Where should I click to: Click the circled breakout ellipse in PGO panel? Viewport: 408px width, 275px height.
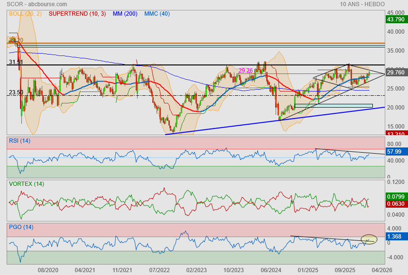[x=369, y=239]
